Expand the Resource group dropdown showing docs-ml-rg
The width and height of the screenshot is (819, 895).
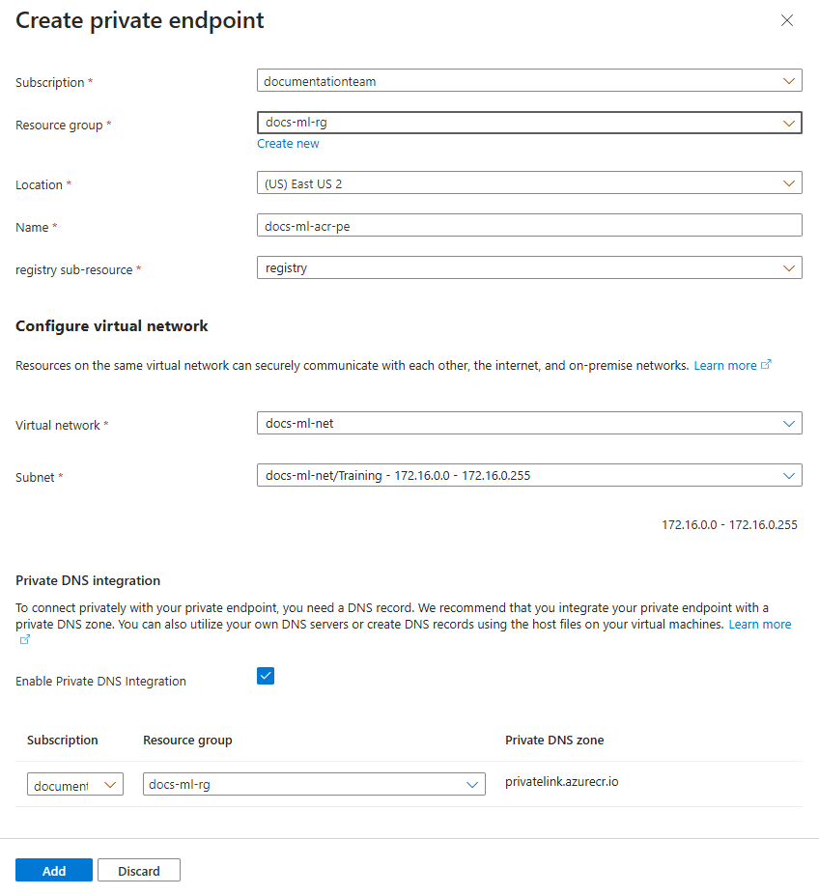click(x=790, y=123)
